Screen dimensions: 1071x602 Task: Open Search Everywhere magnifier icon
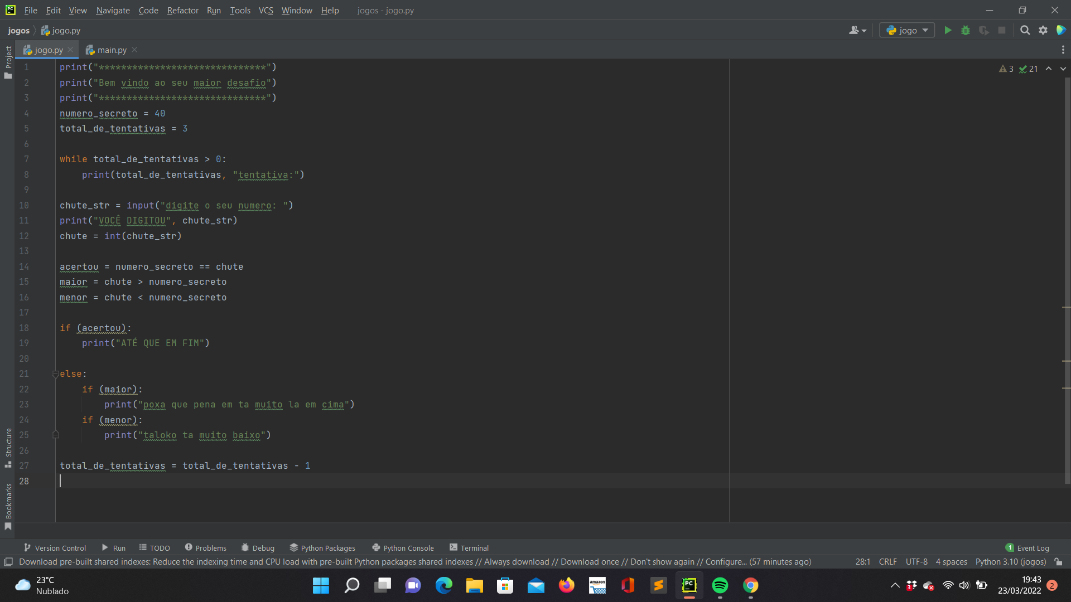[1025, 31]
